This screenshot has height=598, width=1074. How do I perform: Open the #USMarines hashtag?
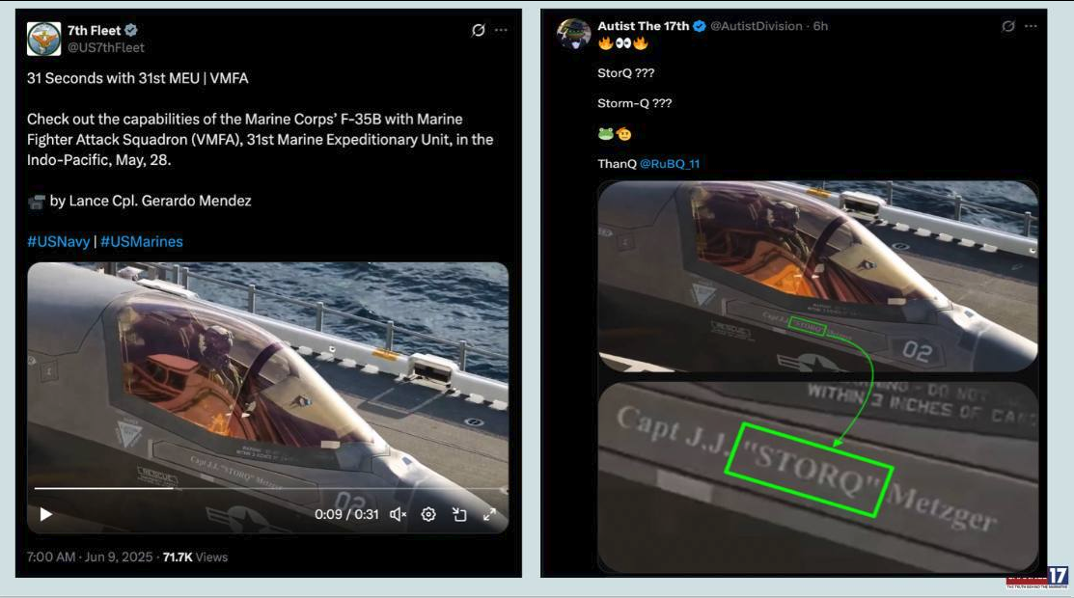[142, 242]
